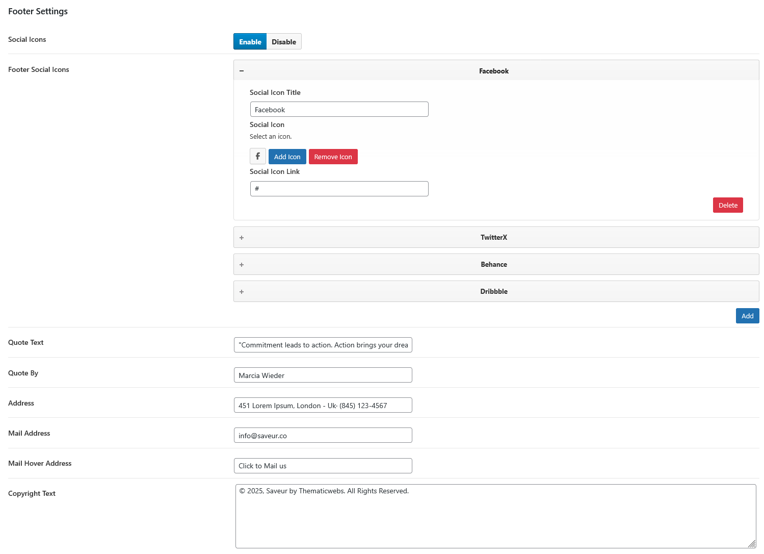Collapse the Facebook accordion header
Screen dimensions: 764x554
(493, 71)
